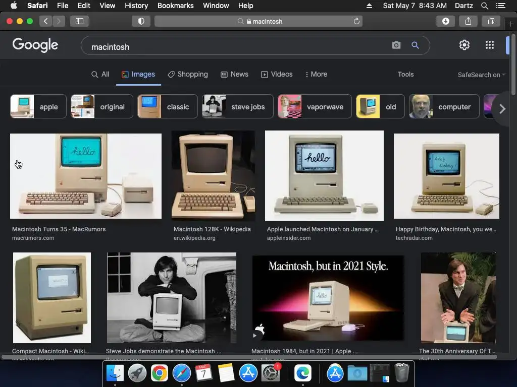Open Macintosh but in 2021 Style video
The height and width of the screenshot is (387, 517).
pyautogui.click(x=328, y=297)
